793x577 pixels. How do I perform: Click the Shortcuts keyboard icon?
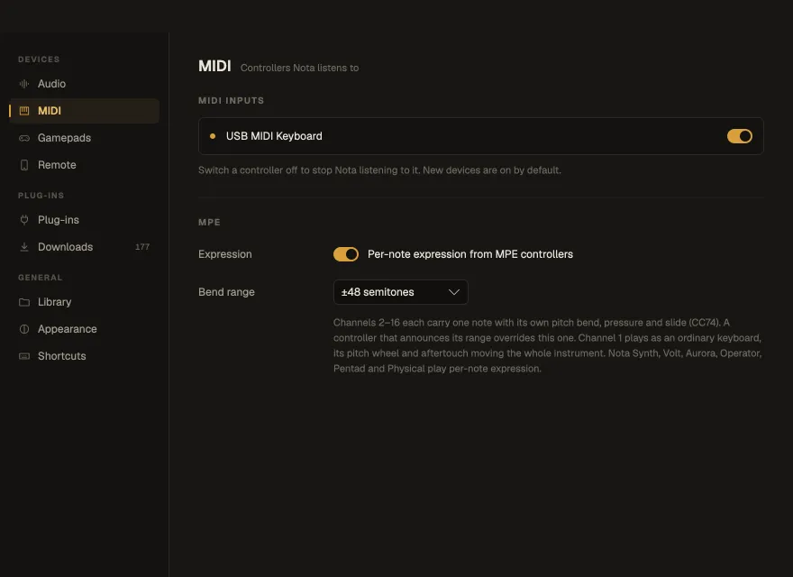(23, 356)
